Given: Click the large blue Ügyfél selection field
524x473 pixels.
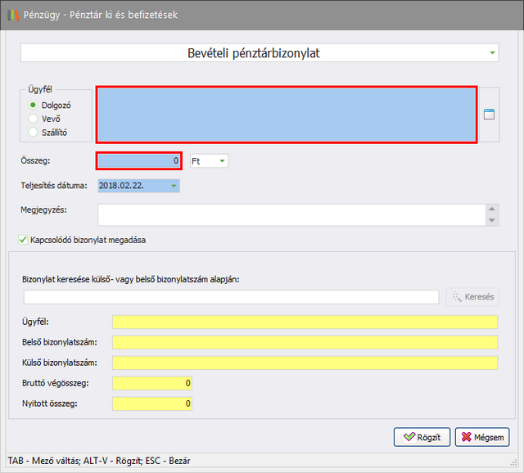Looking at the screenshot, I should (x=287, y=115).
